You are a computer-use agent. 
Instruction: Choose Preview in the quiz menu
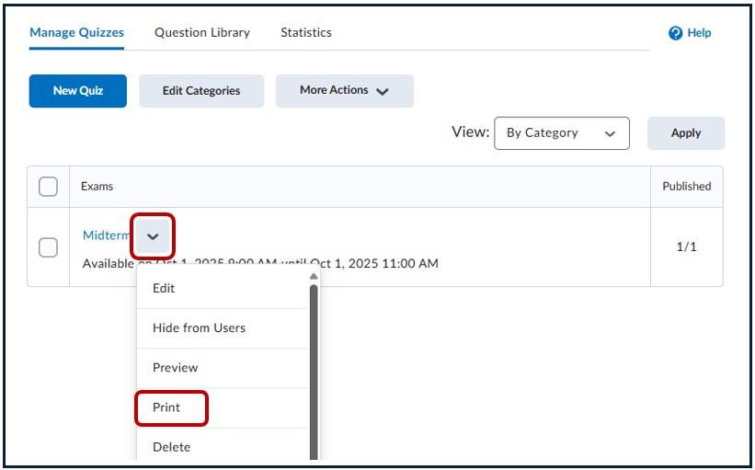point(175,367)
